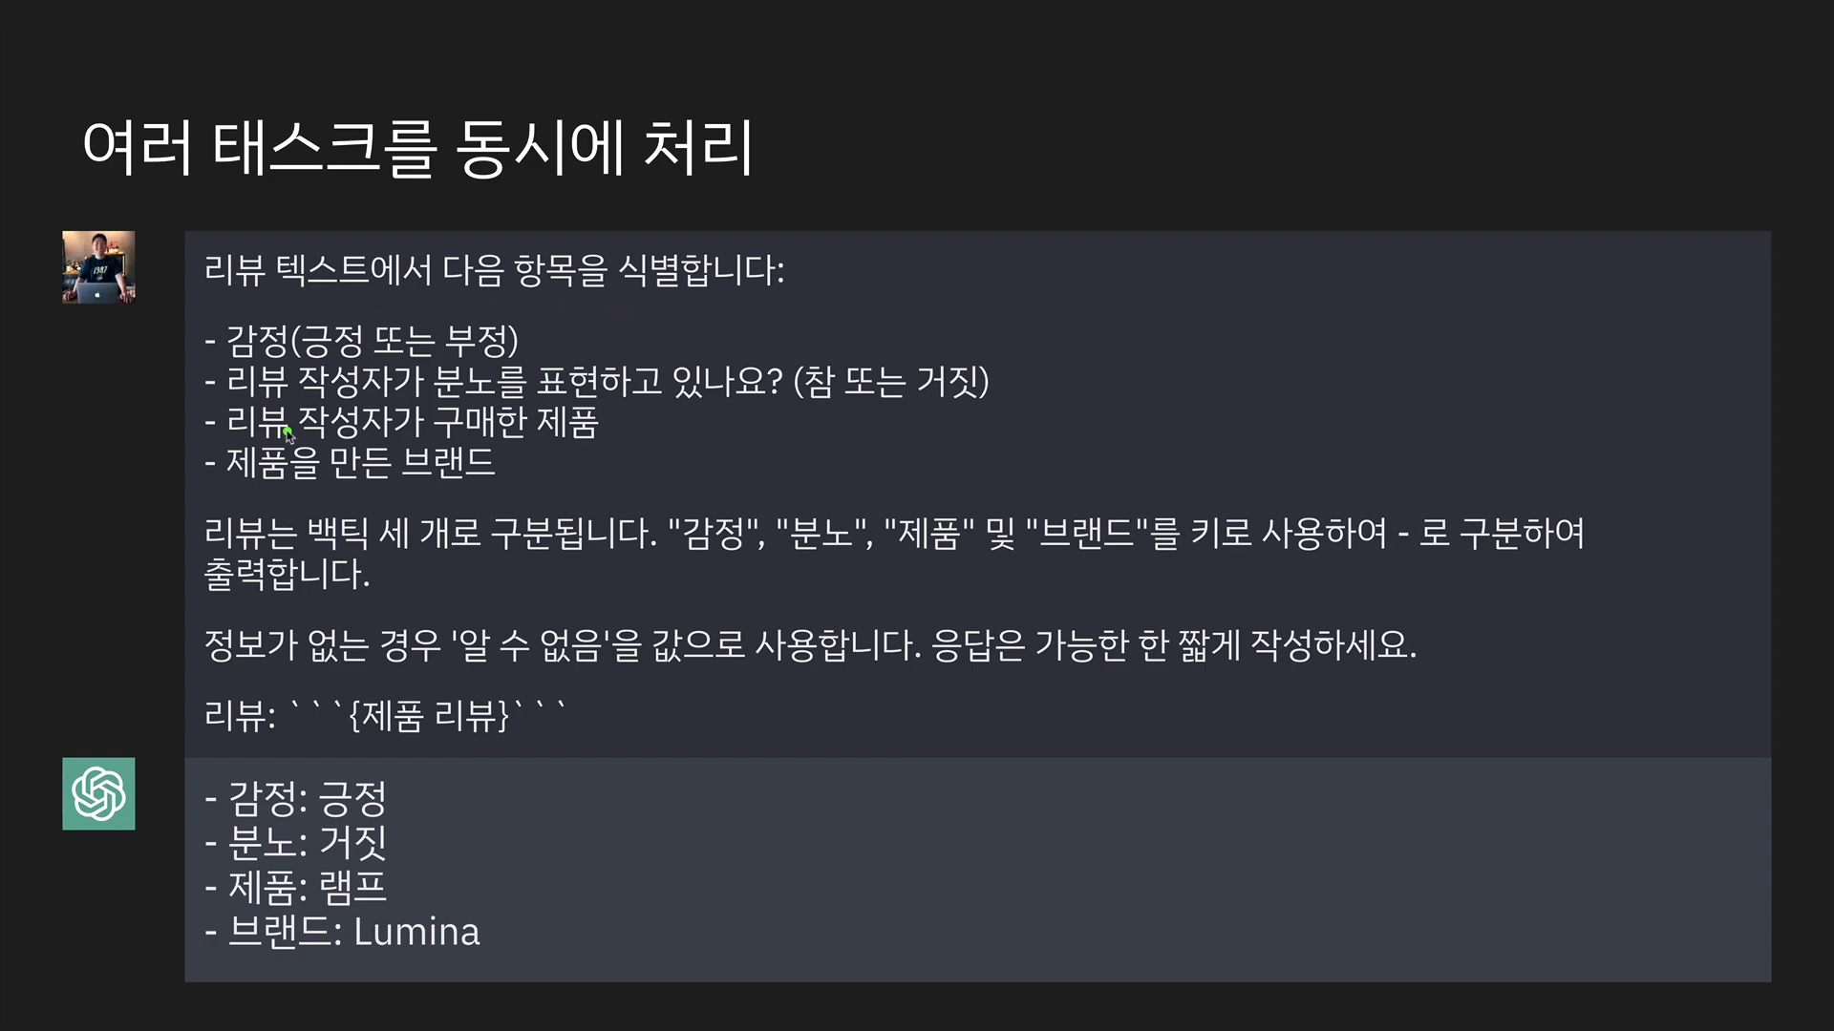The width and height of the screenshot is (1834, 1031).
Task: Click the sentence starting 리뷰는 백틱 세 개로
Action: [x=894, y=533]
